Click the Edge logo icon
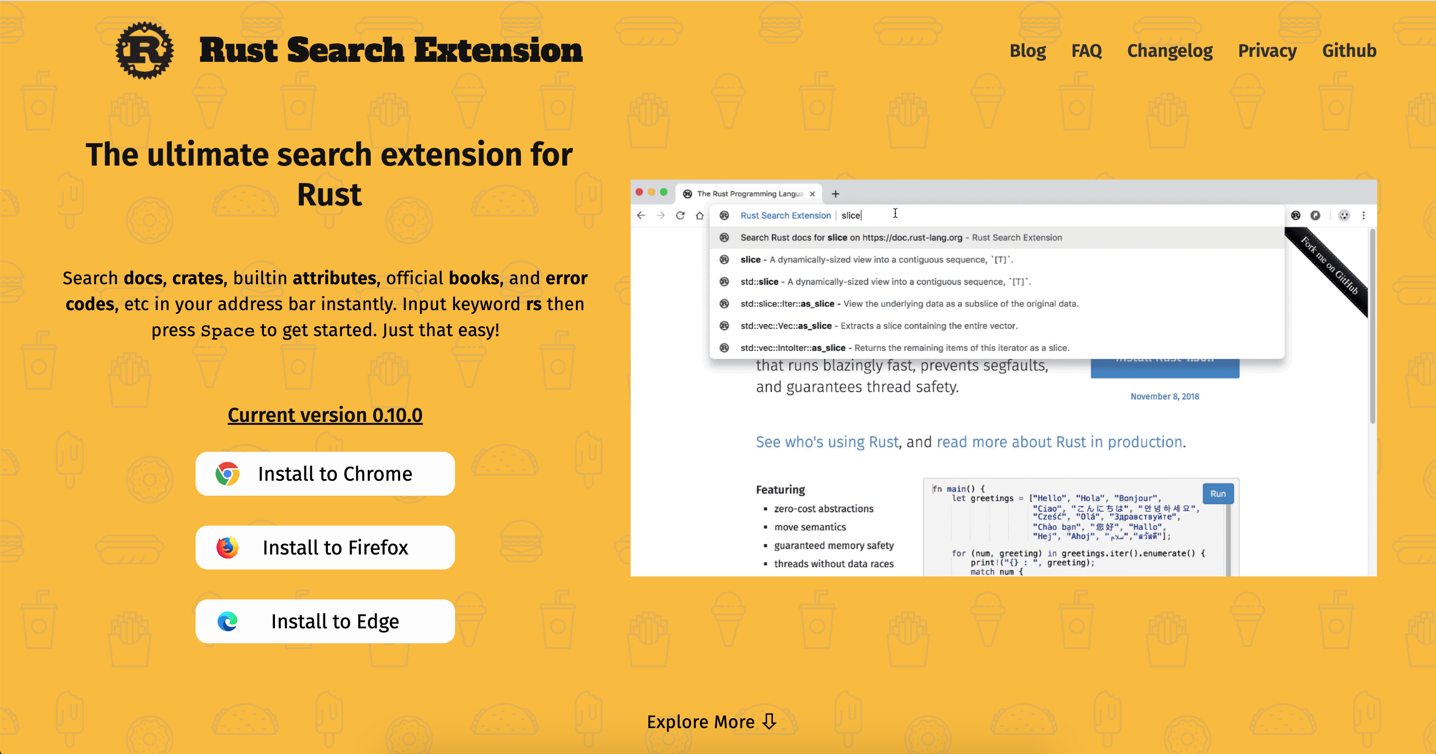The image size is (1436, 754). [x=228, y=621]
